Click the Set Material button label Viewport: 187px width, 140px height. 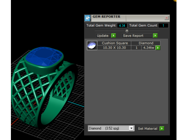coord(148,129)
